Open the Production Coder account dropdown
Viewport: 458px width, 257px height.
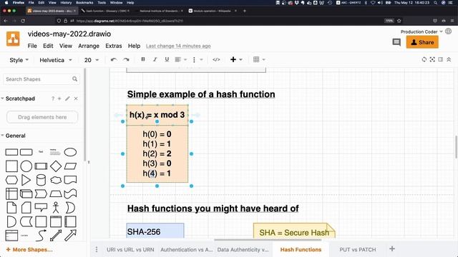click(422, 31)
